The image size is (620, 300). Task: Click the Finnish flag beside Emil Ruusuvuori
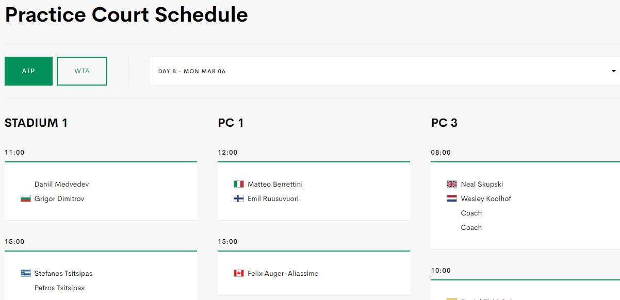pos(239,199)
